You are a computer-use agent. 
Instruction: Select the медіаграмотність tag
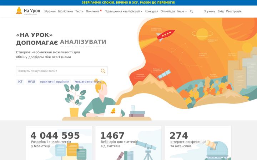(88, 82)
